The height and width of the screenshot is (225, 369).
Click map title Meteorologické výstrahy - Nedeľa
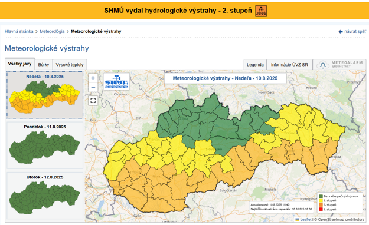pos(225,78)
